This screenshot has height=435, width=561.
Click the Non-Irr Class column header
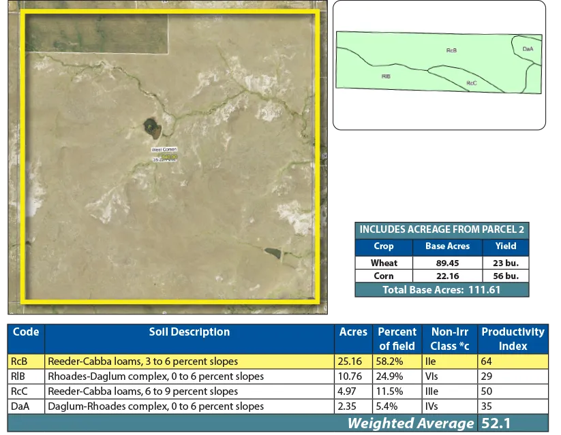pos(448,338)
